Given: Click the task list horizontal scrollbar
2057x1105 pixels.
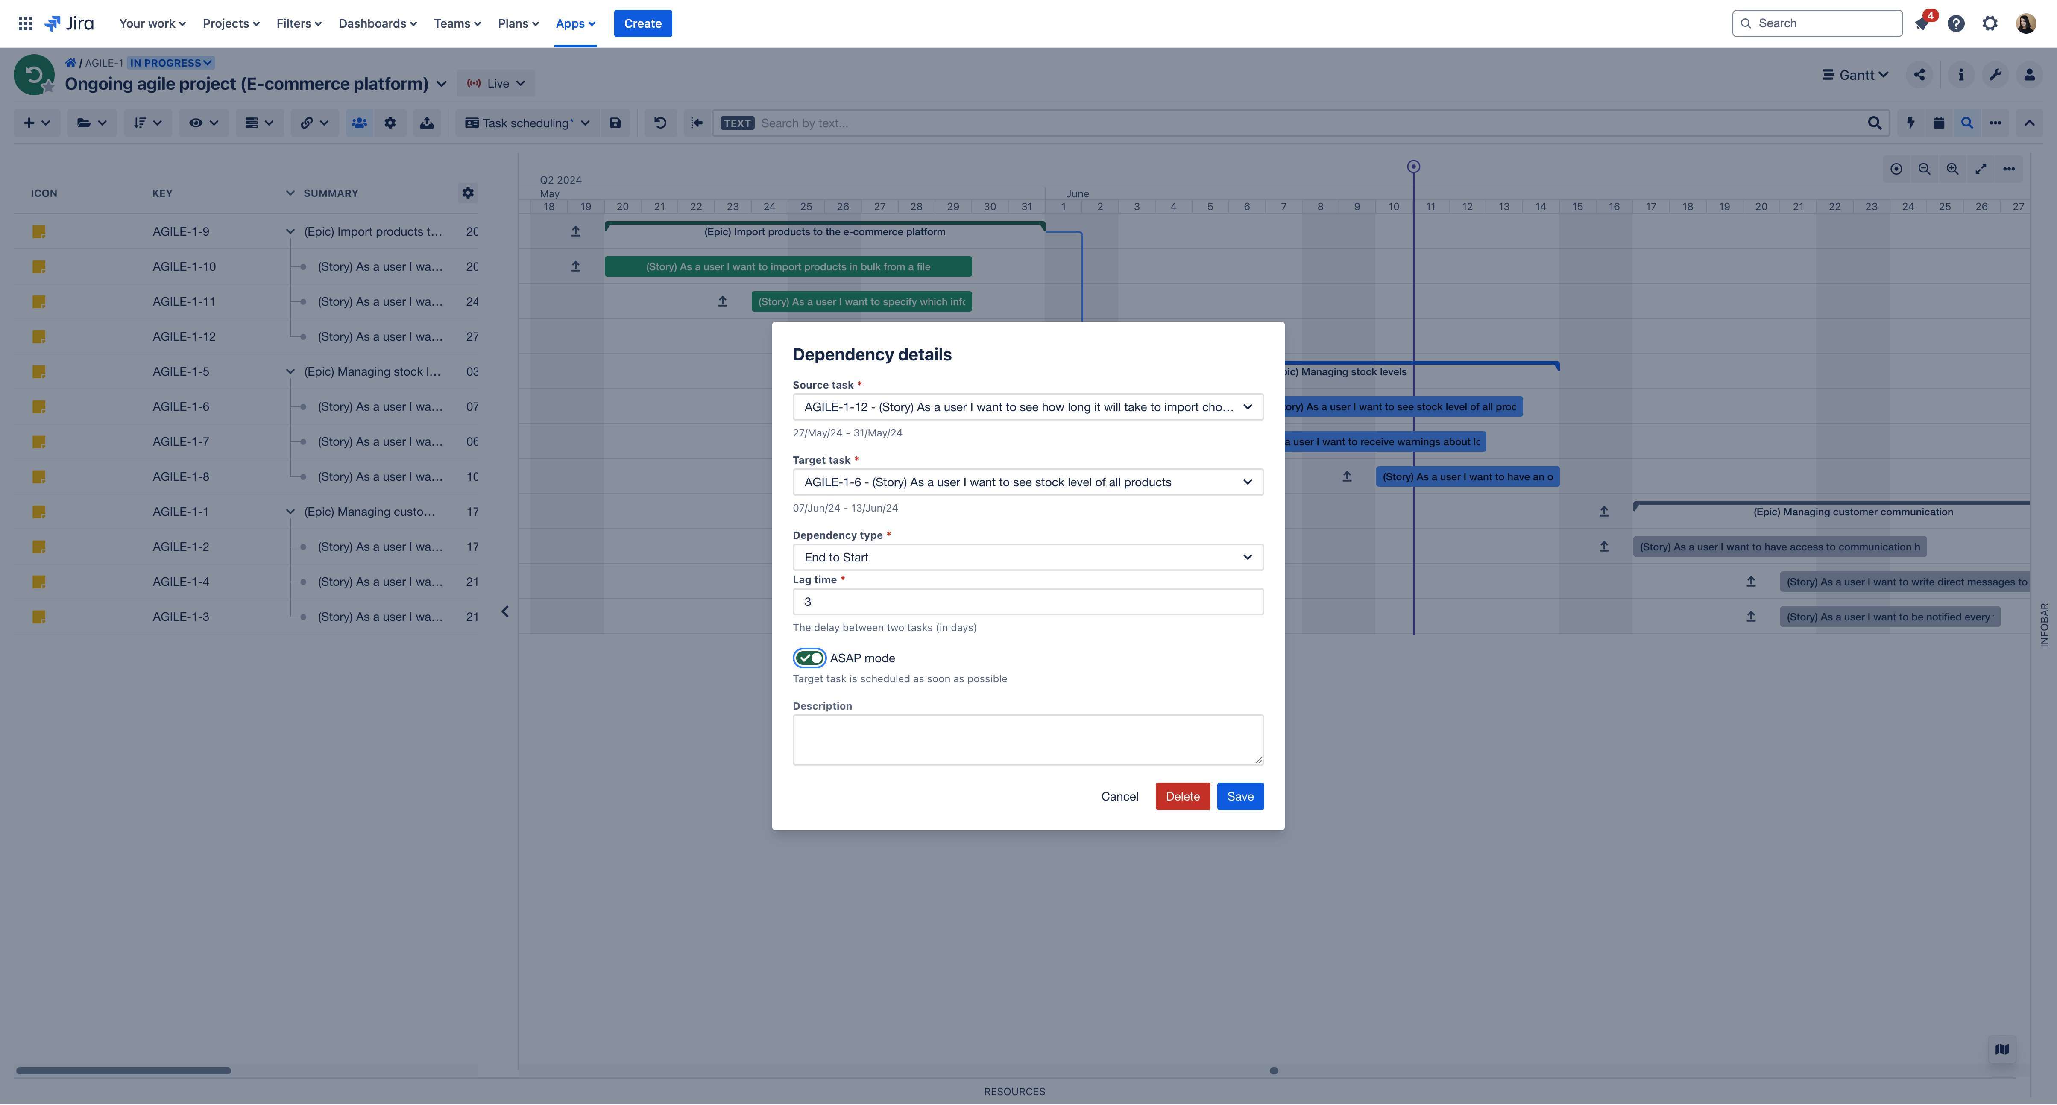Looking at the screenshot, I should tap(123, 1071).
